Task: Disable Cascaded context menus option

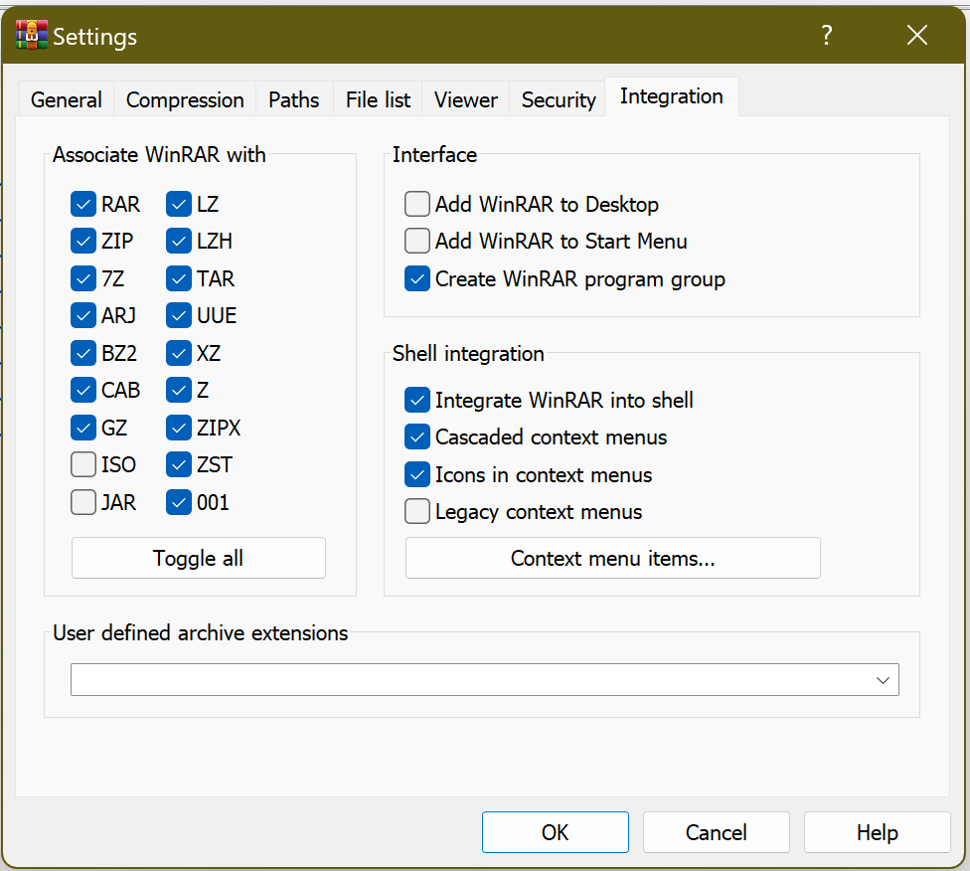Action: pos(417,437)
